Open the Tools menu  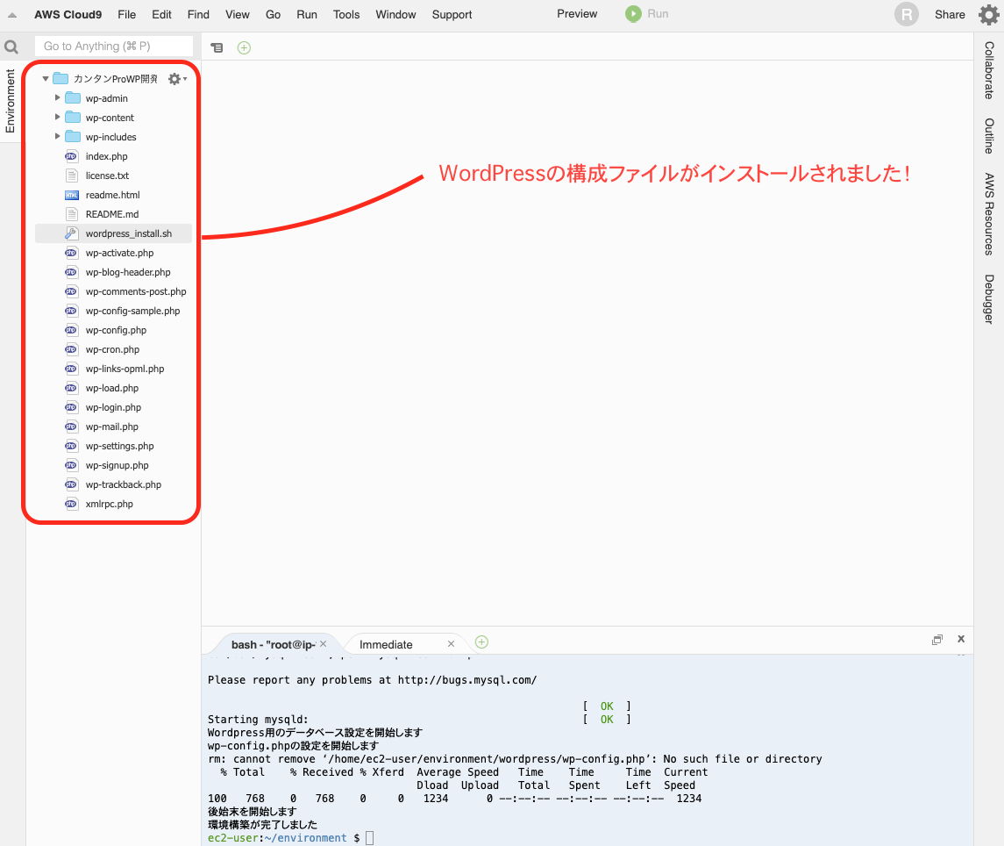[346, 15]
